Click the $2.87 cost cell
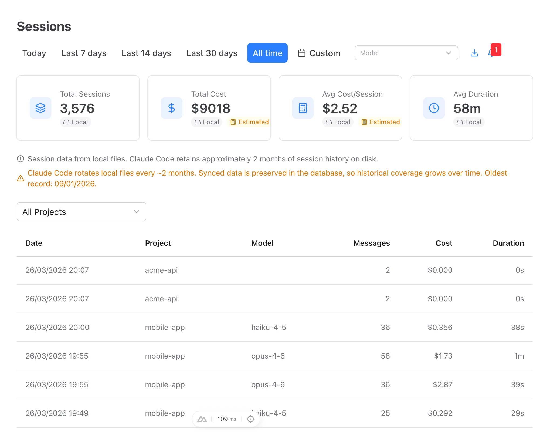 tap(443, 384)
